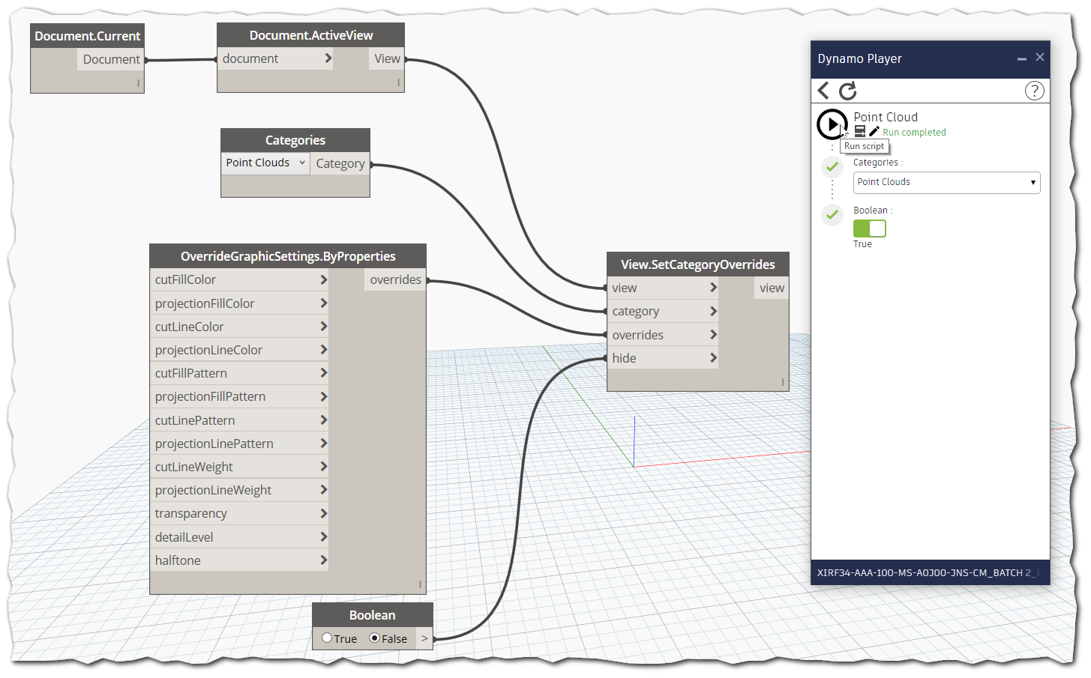Select View.SetCategoryOverrides node title
Screen dimensions: 1091x678
(x=698, y=264)
